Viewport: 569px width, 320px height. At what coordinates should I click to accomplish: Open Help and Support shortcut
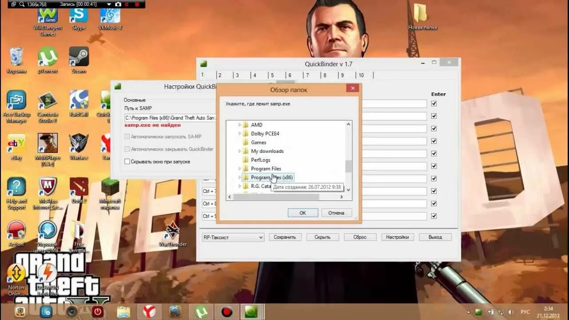pyautogui.click(x=16, y=193)
